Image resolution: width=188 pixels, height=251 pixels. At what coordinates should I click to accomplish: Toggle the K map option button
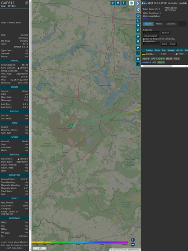coord(138,30)
